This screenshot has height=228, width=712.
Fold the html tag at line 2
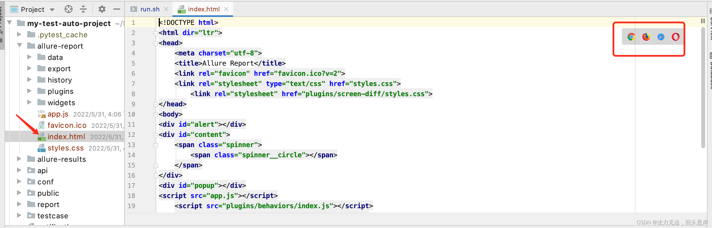[156, 33]
